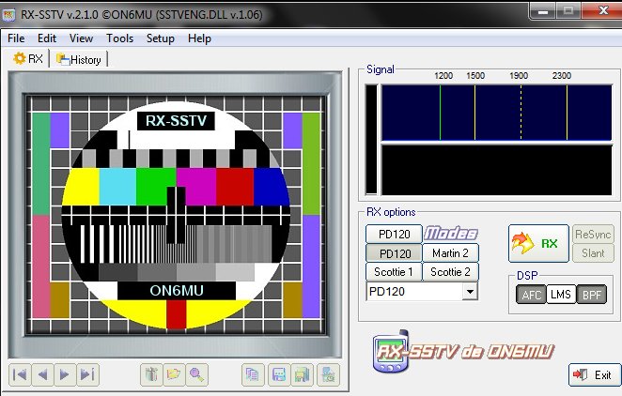Open the Edit menu
The height and width of the screenshot is (396, 622).
pyautogui.click(x=47, y=38)
